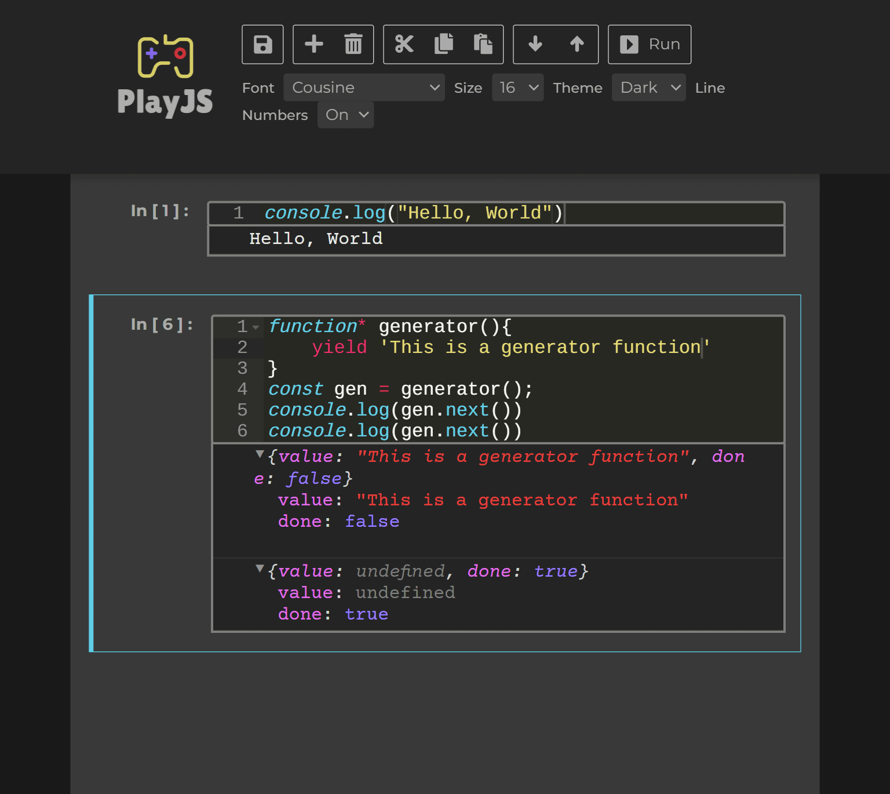Image resolution: width=890 pixels, height=794 pixels.
Task: Fold code at line 1 gutter arrow
Action: click(x=256, y=327)
